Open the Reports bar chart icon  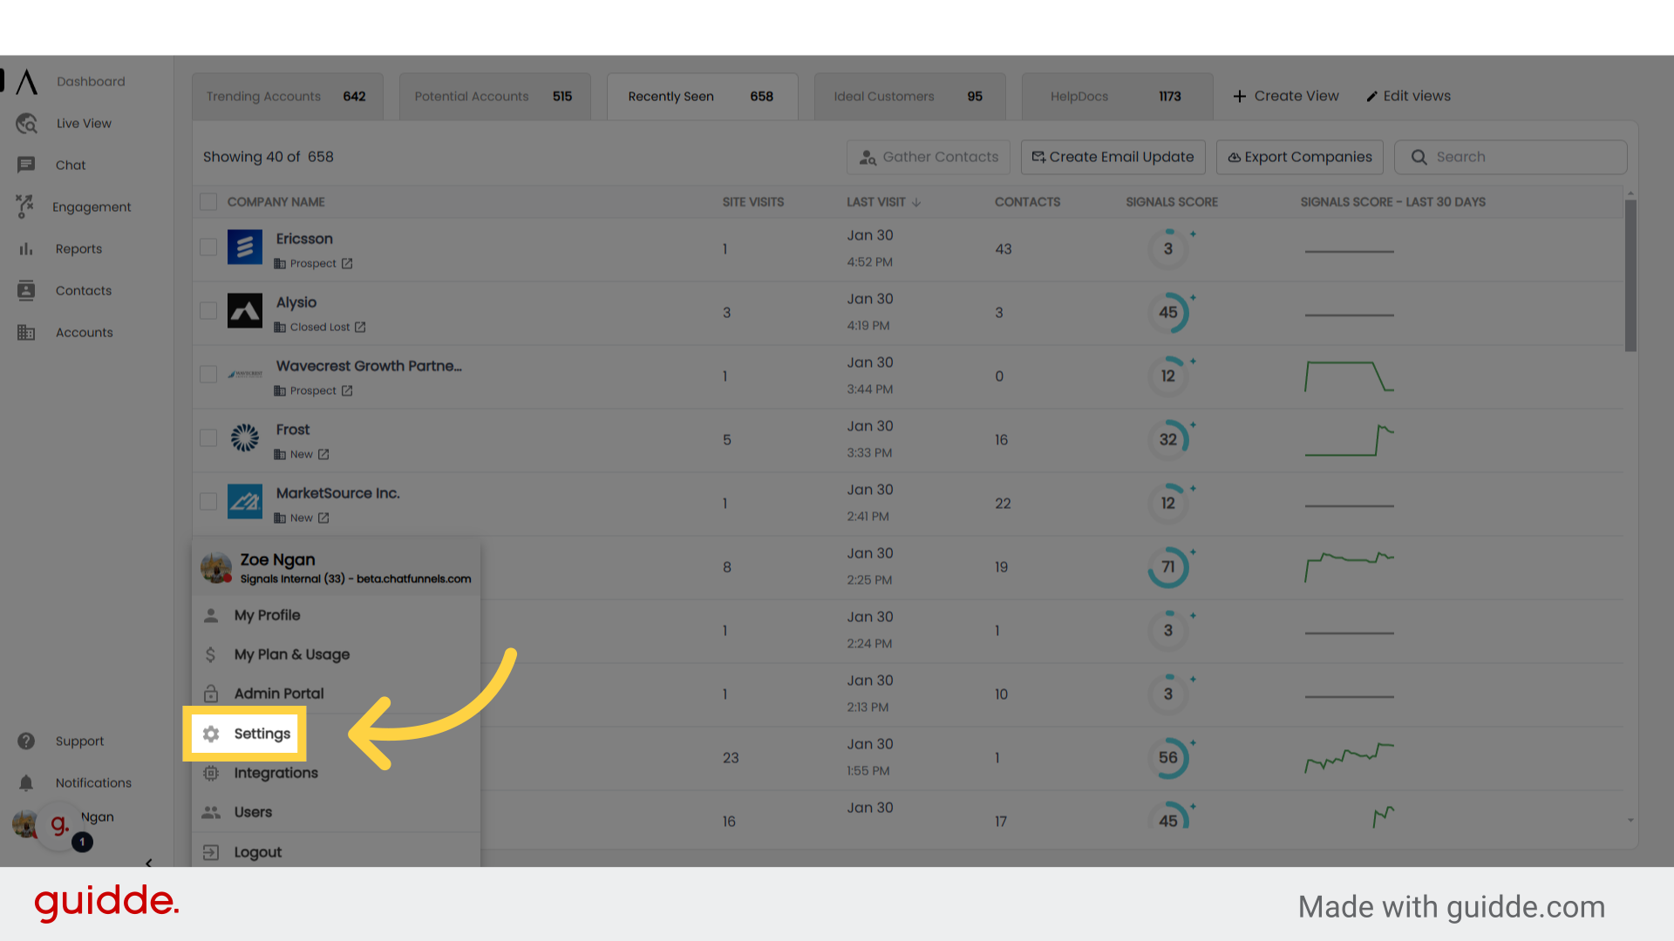pos(26,249)
